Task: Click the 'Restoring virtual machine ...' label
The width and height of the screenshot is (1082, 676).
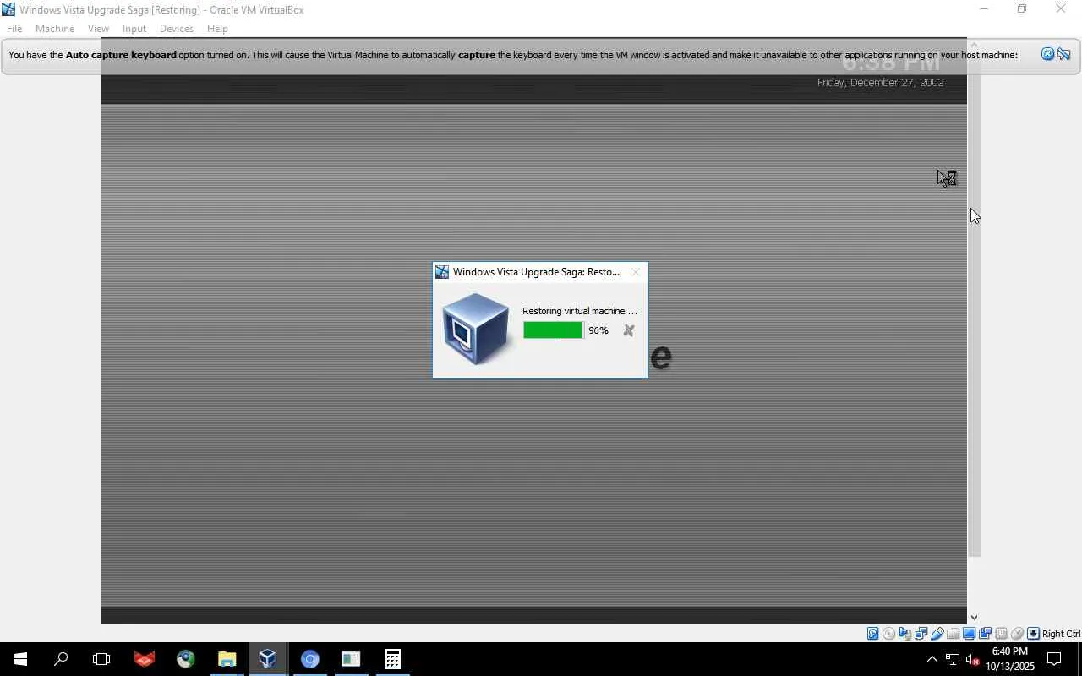Action: tap(580, 311)
